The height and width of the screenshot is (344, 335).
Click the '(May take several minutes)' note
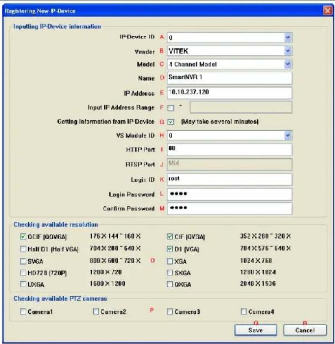click(219, 122)
